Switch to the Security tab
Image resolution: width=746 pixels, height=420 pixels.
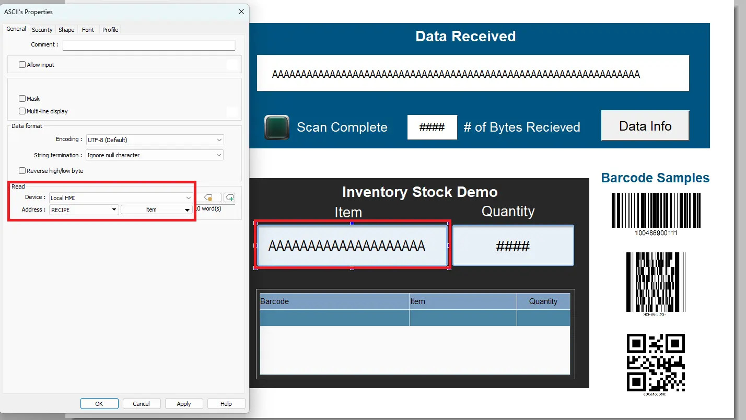pos(42,30)
